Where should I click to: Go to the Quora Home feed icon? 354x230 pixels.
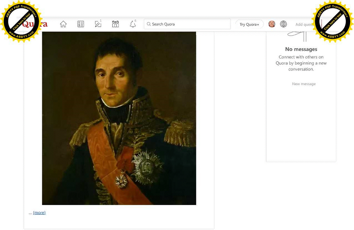coord(63,24)
